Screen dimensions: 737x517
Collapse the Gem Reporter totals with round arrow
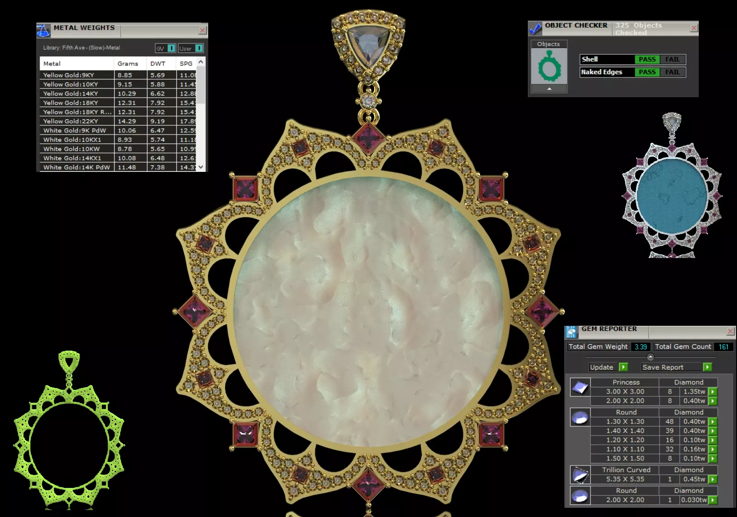pyautogui.click(x=650, y=357)
